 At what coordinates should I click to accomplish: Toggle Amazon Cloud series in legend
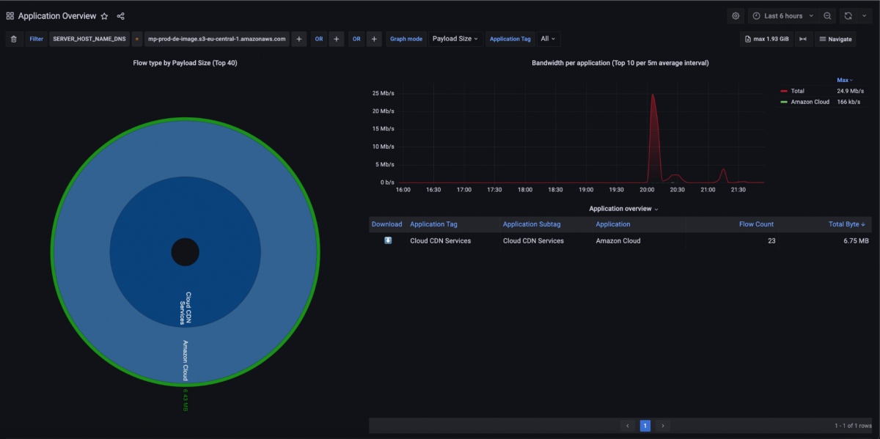click(810, 102)
